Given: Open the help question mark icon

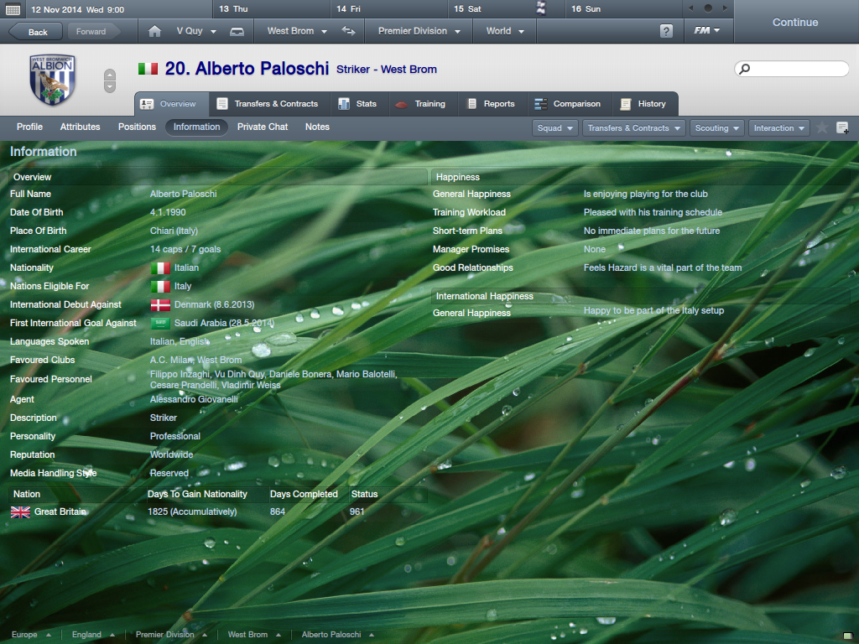Looking at the screenshot, I should [666, 31].
